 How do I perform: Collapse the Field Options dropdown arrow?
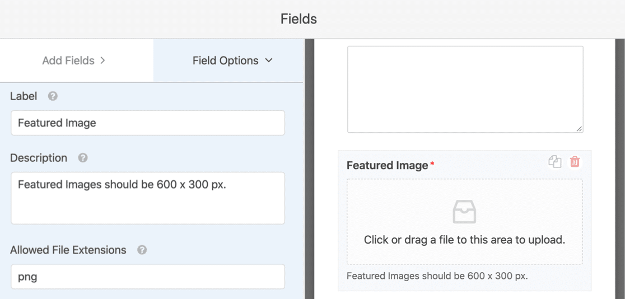click(x=269, y=60)
